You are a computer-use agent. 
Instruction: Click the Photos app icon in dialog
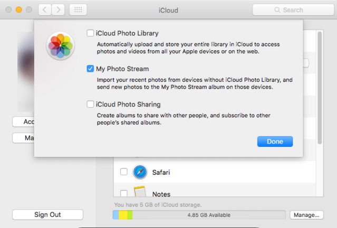[x=61, y=46]
